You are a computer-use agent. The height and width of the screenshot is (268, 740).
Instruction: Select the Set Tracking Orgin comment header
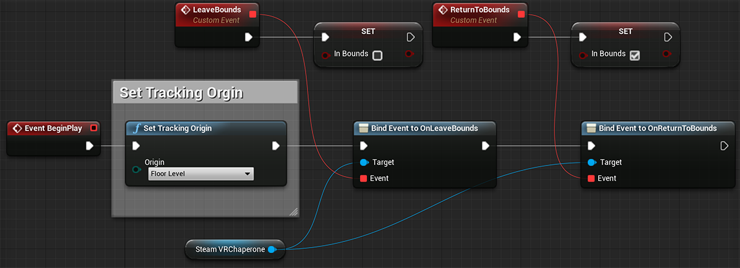pyautogui.click(x=205, y=92)
